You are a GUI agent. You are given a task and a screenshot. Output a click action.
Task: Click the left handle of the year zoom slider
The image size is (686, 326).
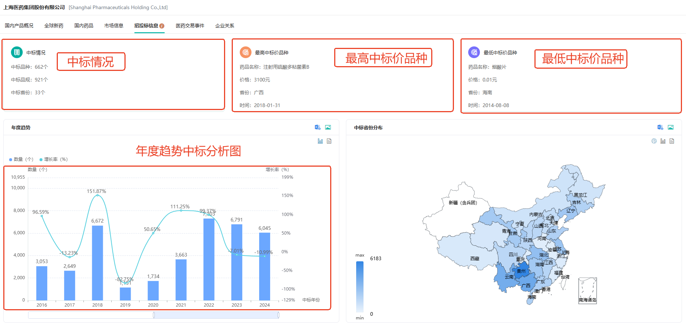tap(154, 315)
